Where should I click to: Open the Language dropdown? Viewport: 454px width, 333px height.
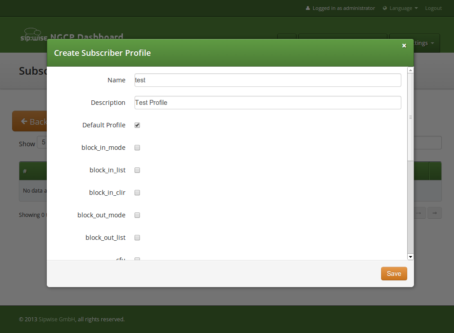(400, 8)
